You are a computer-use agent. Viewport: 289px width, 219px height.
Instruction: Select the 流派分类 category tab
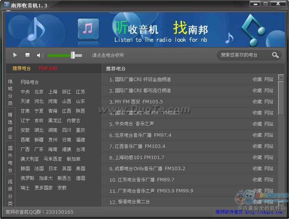10,192
